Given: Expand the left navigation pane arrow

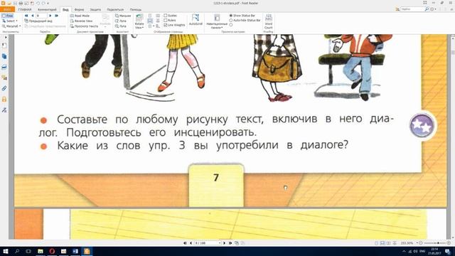Looking at the screenshot, I should click(x=6, y=38).
